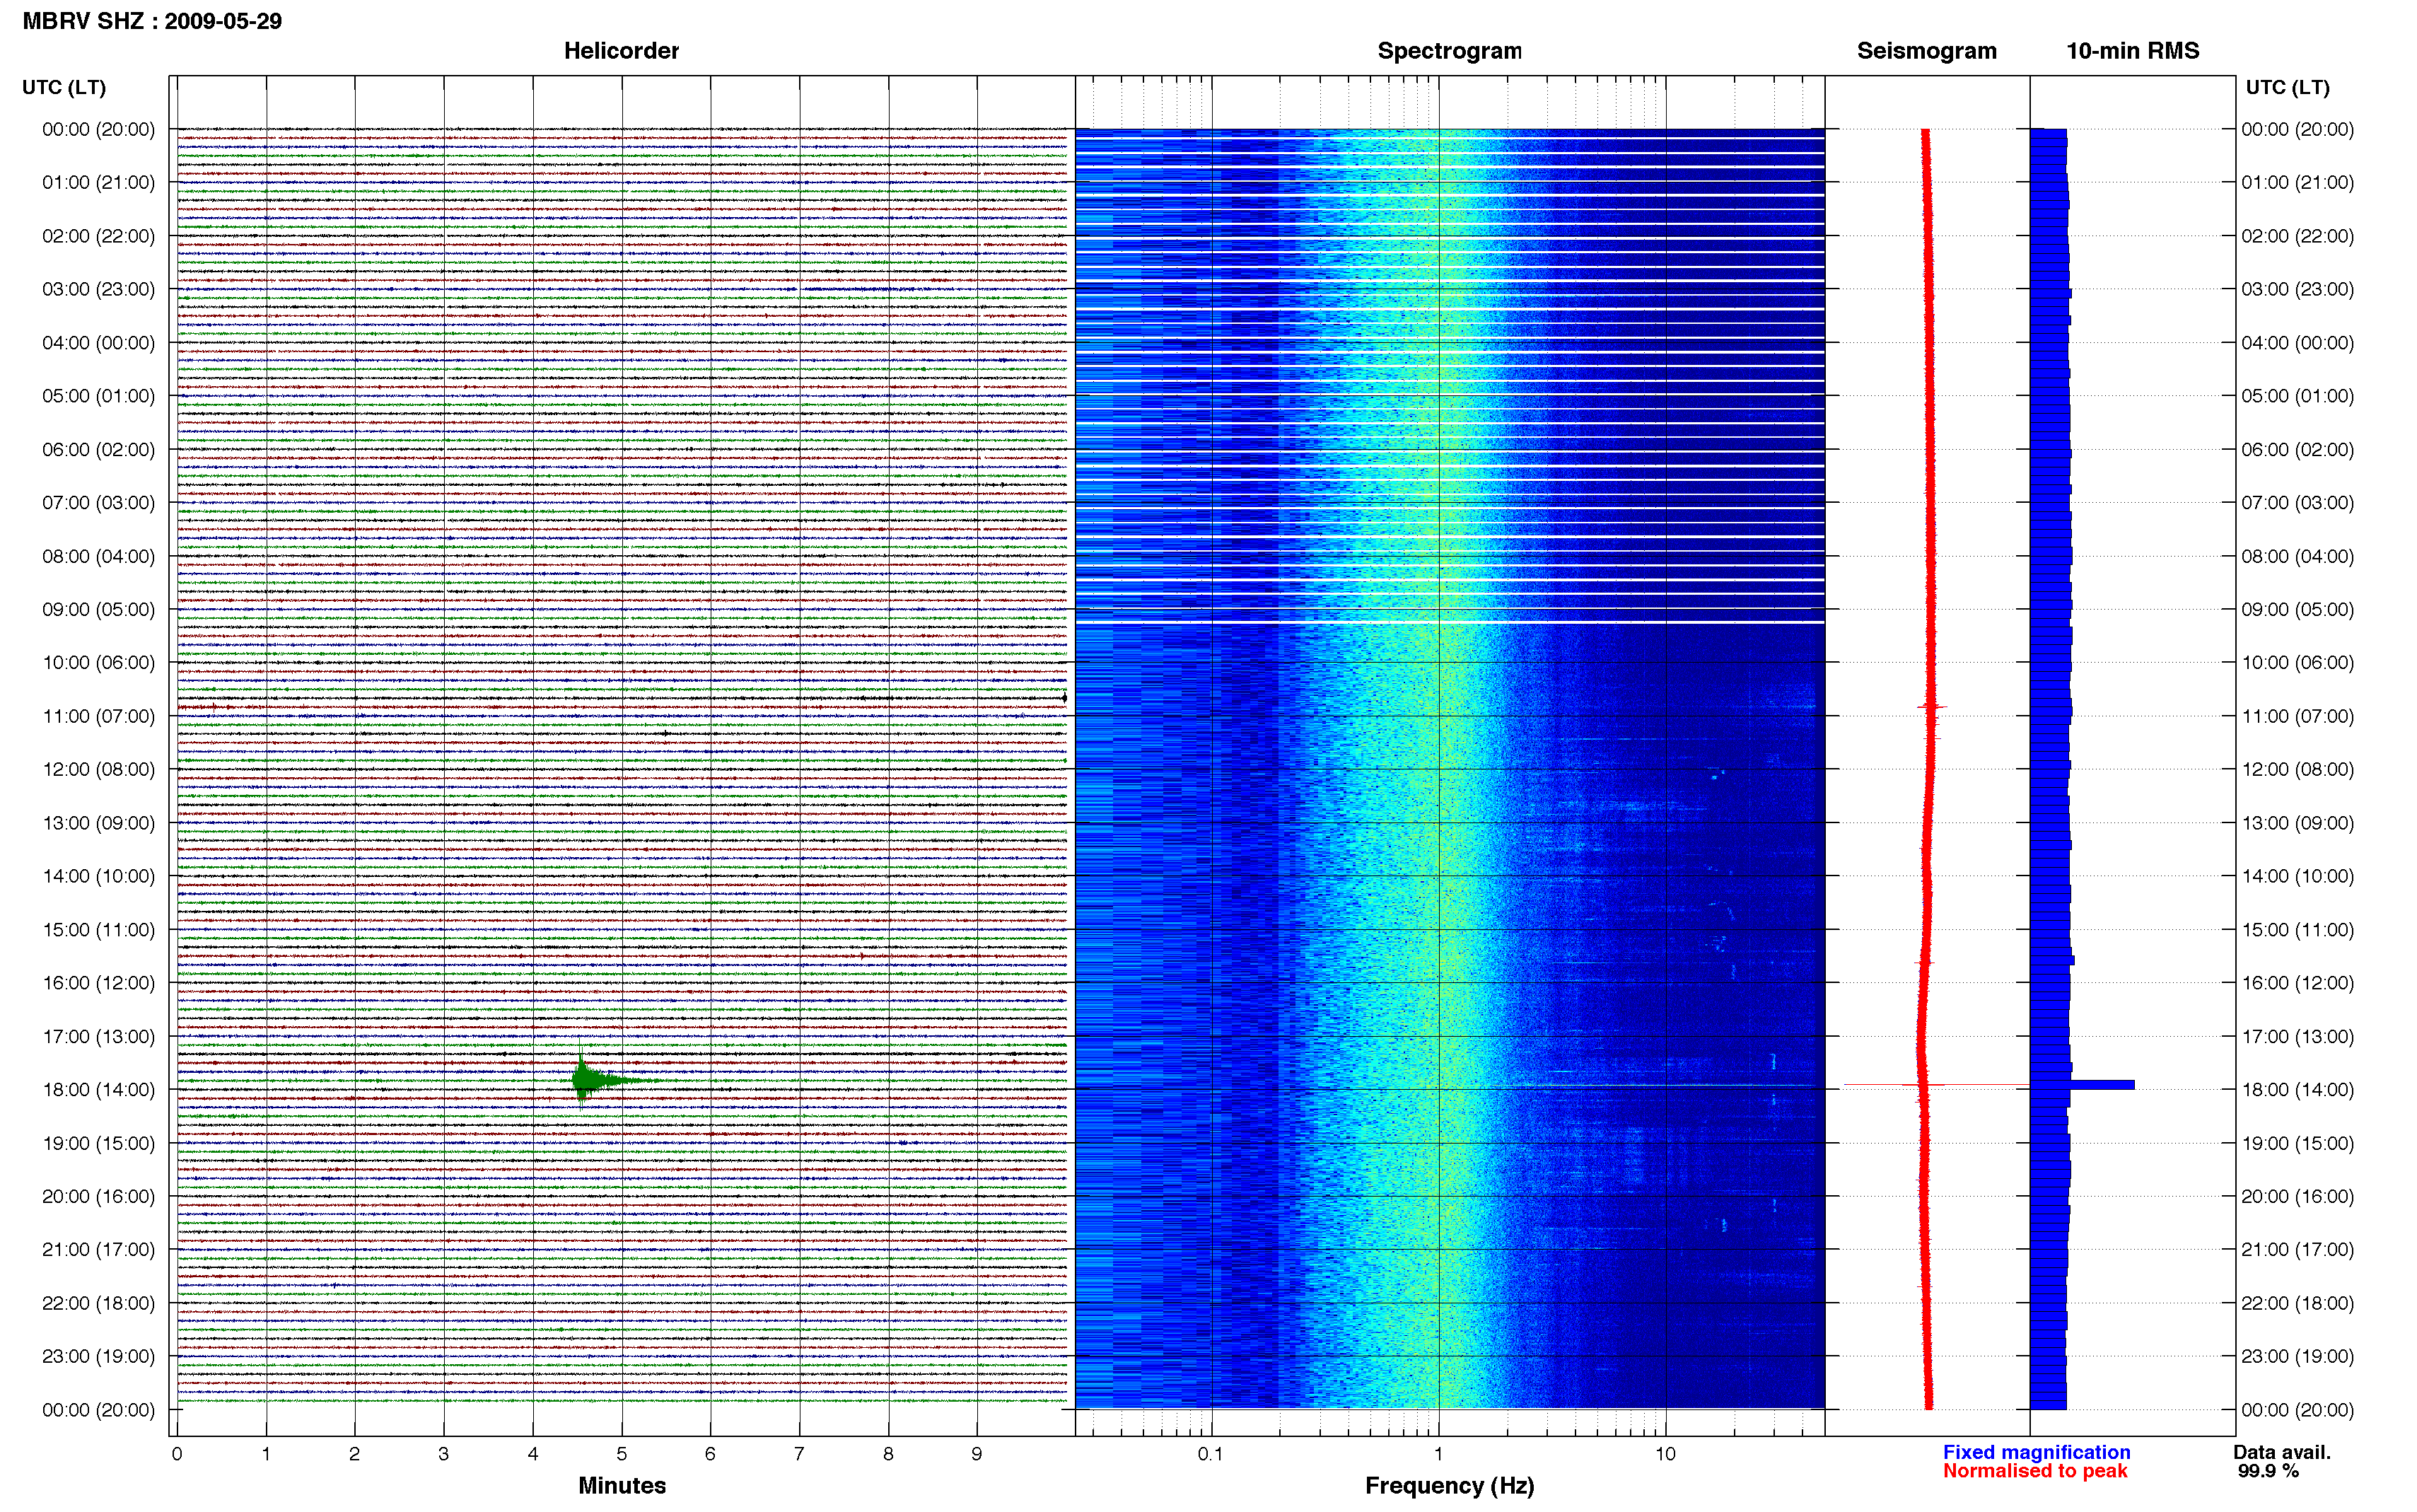Click minute tick label '4' on helicorder axis
Image resolution: width=2417 pixels, height=1512 pixels.
532,1454
